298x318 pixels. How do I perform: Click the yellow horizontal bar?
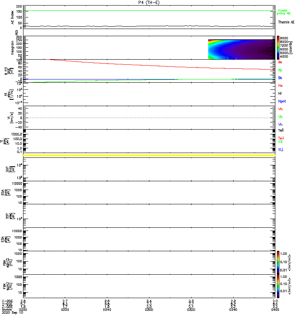[149, 155]
